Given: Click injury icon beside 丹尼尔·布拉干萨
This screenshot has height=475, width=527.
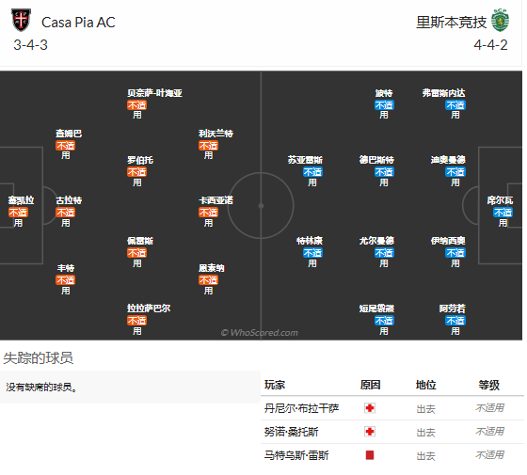Looking at the screenshot, I should pyautogui.click(x=370, y=408).
